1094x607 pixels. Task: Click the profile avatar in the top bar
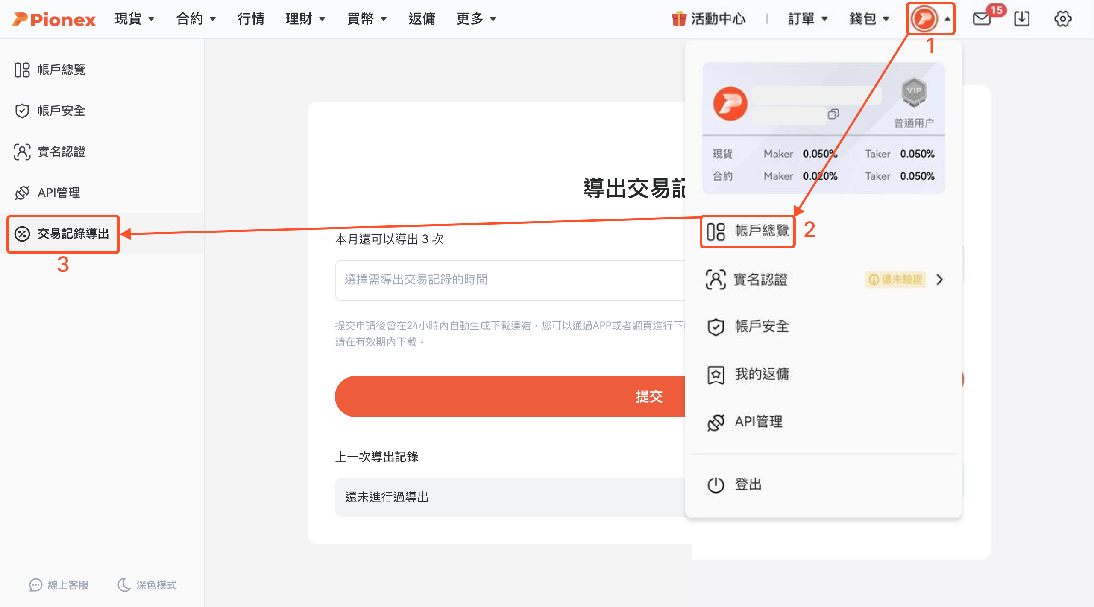click(x=924, y=19)
